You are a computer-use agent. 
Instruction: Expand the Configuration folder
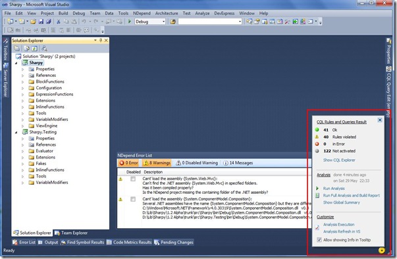click(x=23, y=88)
